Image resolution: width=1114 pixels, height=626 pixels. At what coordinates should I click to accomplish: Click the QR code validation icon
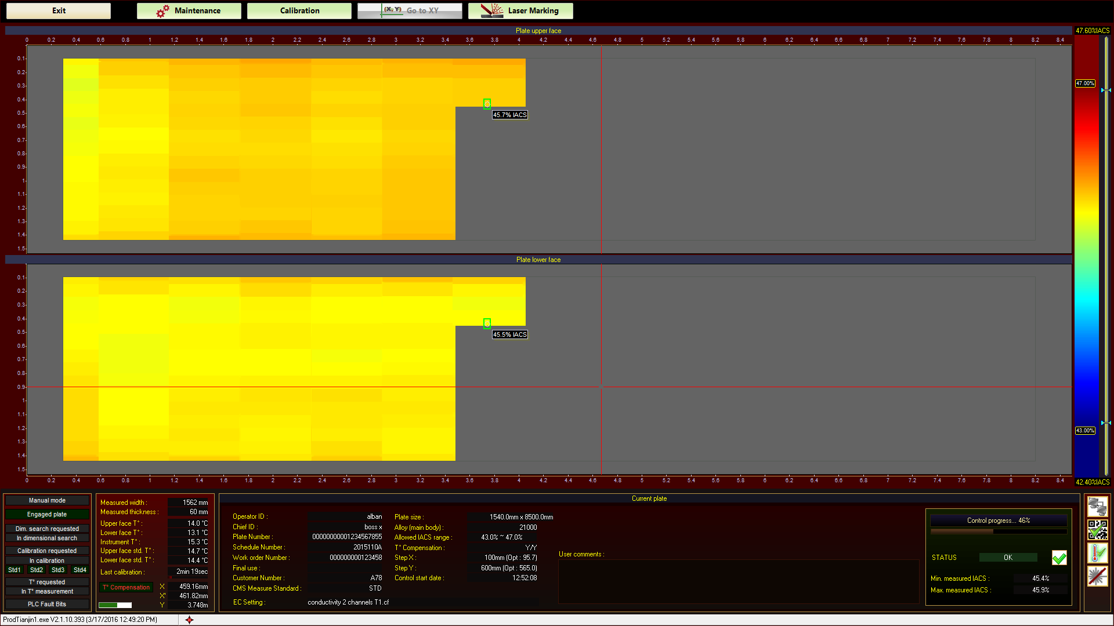(x=1097, y=530)
